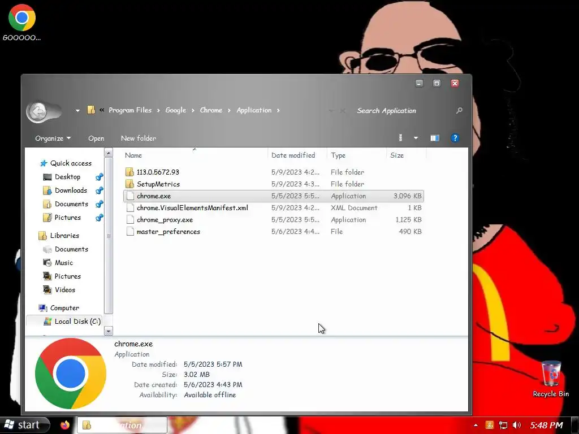The image size is (579, 434).
Task: Click the Explorer taskbar window button
Action: (122, 425)
